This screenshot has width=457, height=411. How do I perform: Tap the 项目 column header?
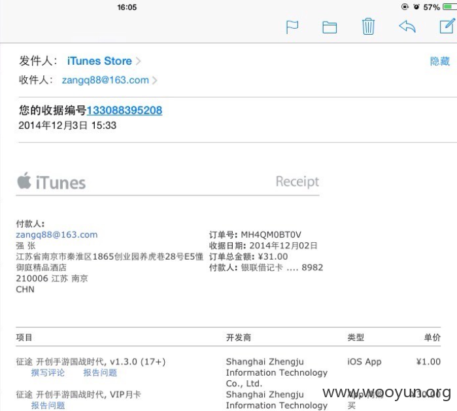click(x=24, y=338)
